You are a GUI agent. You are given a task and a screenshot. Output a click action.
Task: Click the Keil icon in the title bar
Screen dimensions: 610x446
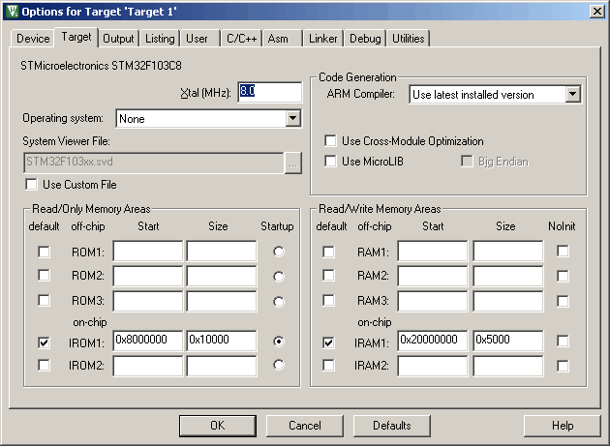coord(12,11)
